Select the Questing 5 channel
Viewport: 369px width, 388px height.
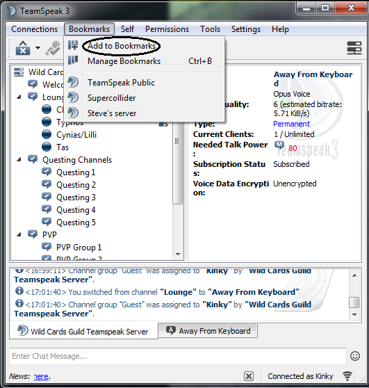(x=76, y=223)
